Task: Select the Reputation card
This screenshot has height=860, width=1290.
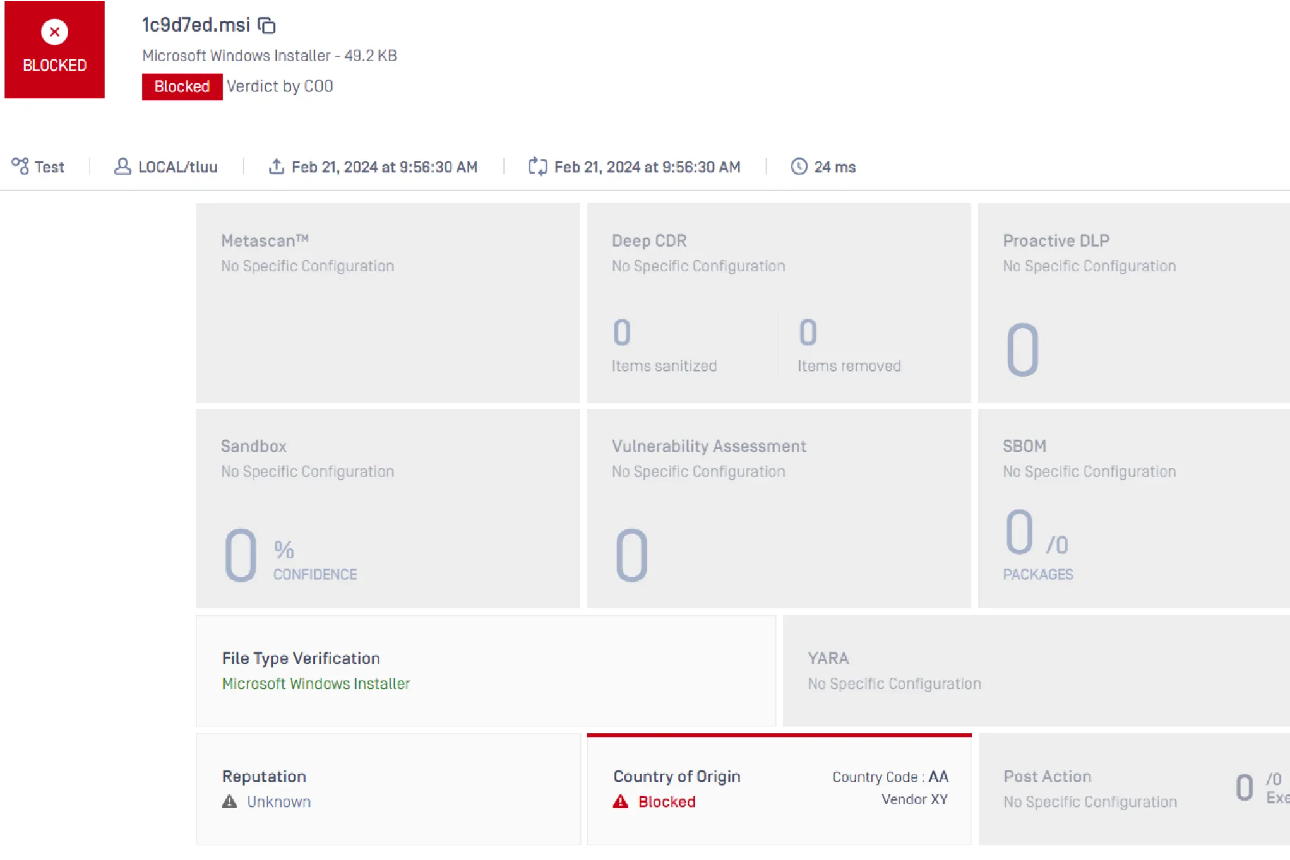Action: [x=388, y=789]
